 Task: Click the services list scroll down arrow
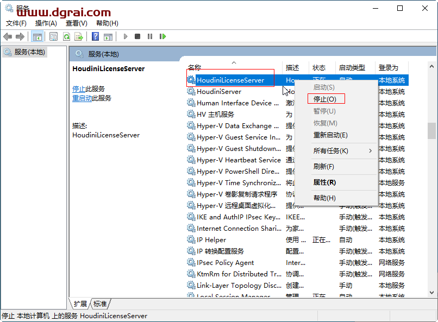[431, 293]
